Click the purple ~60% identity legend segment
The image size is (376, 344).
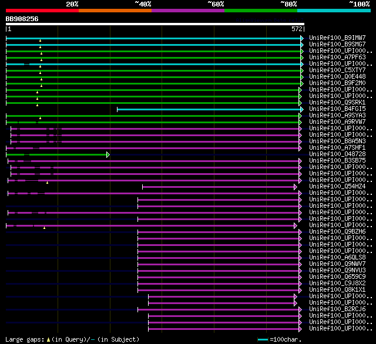[188, 11]
